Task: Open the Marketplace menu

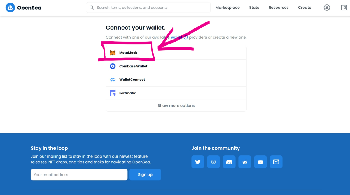Action: pos(228,8)
